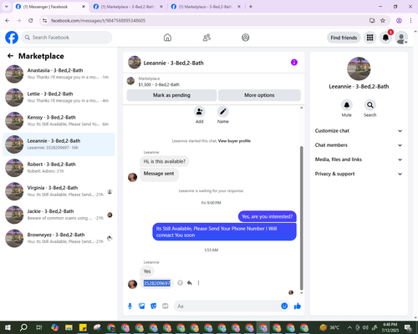Open the Facebook logo home link

12,38
